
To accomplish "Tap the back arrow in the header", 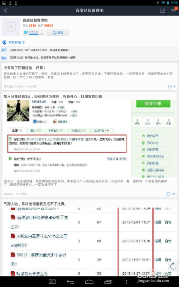I will (x=5, y=11).
